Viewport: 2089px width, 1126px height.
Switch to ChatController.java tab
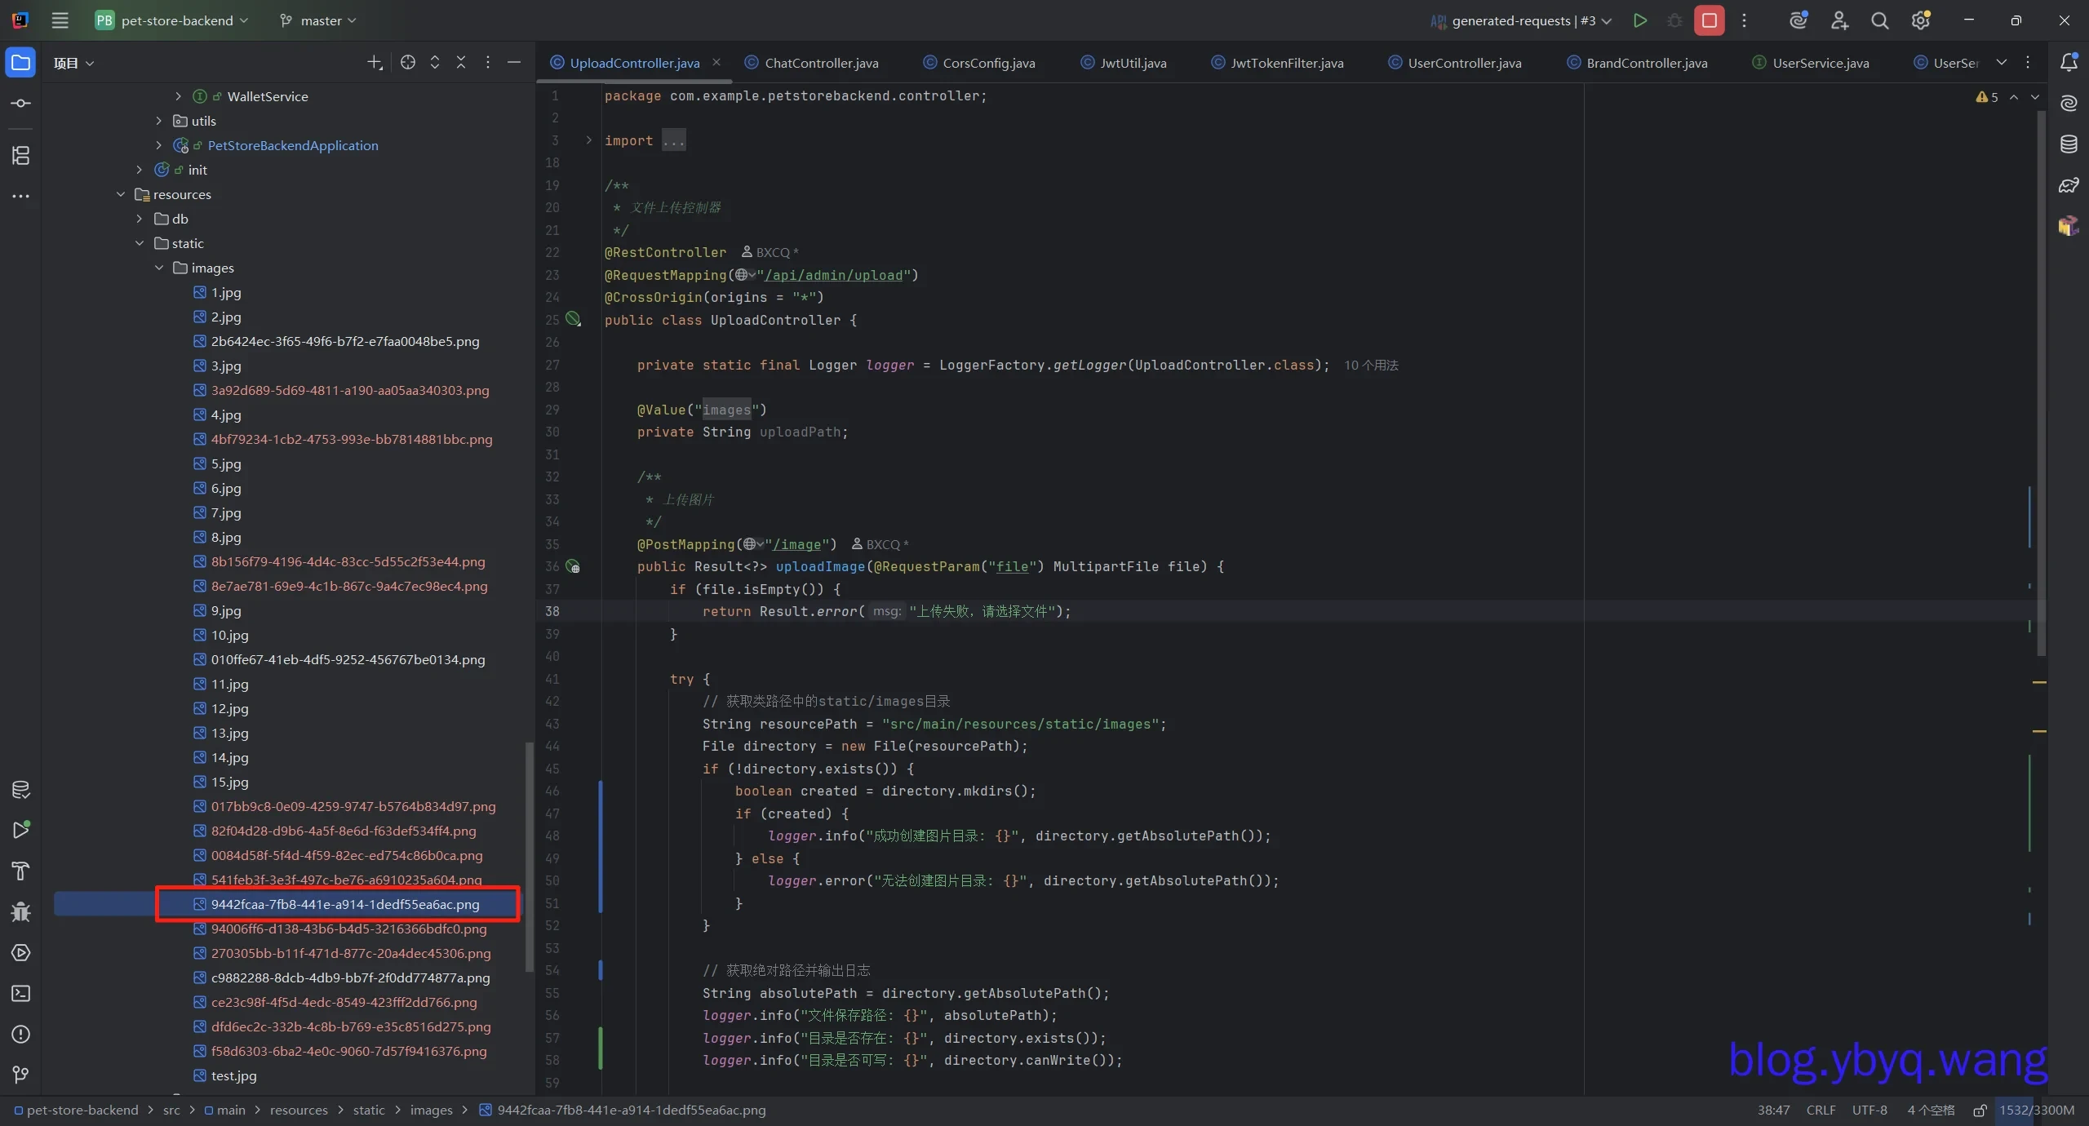click(x=812, y=63)
